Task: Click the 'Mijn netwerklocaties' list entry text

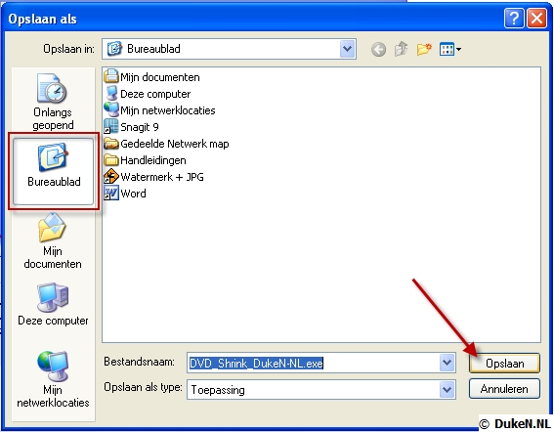Action: tap(168, 110)
